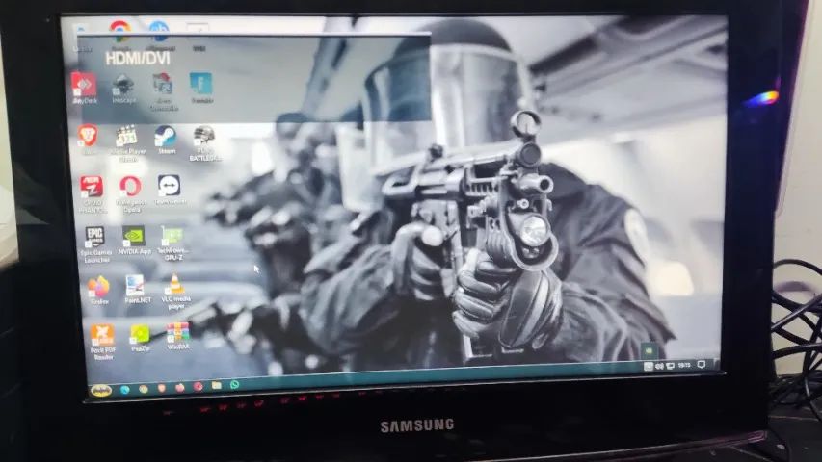Open the Opera browser desktop shortcut
This screenshot has height=462, width=822.
pyautogui.click(x=130, y=193)
